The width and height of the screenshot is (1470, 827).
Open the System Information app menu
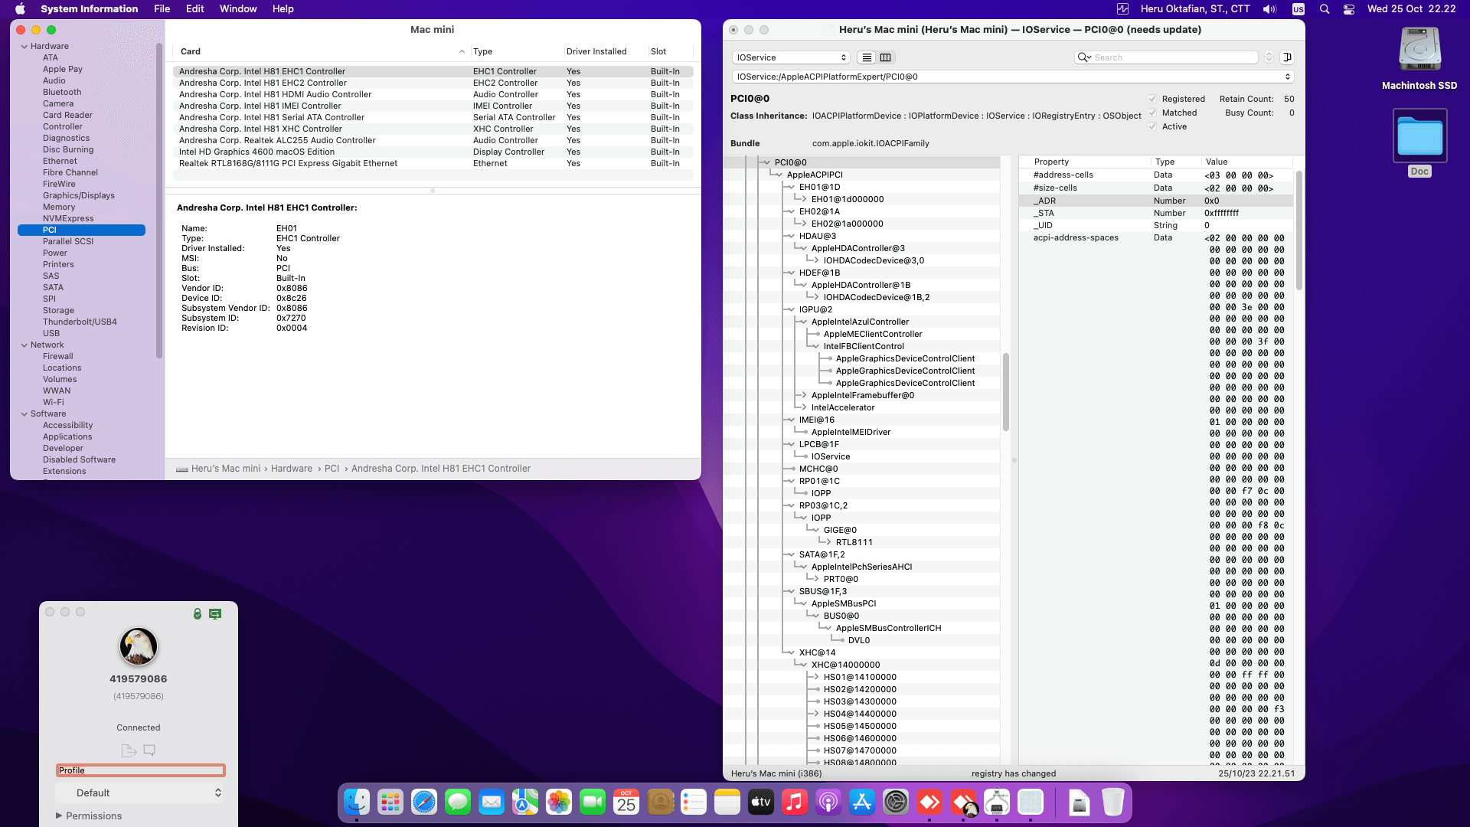pos(90,9)
